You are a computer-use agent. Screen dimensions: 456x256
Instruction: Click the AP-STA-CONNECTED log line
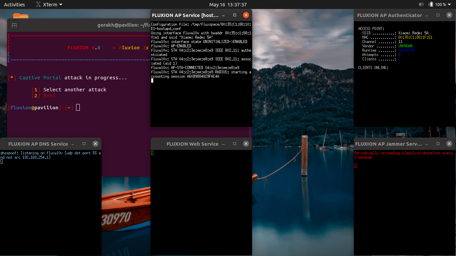point(195,68)
